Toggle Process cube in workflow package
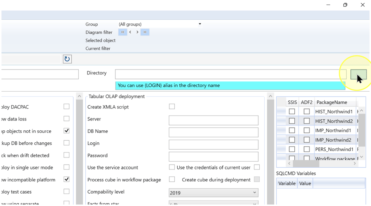 point(172,179)
